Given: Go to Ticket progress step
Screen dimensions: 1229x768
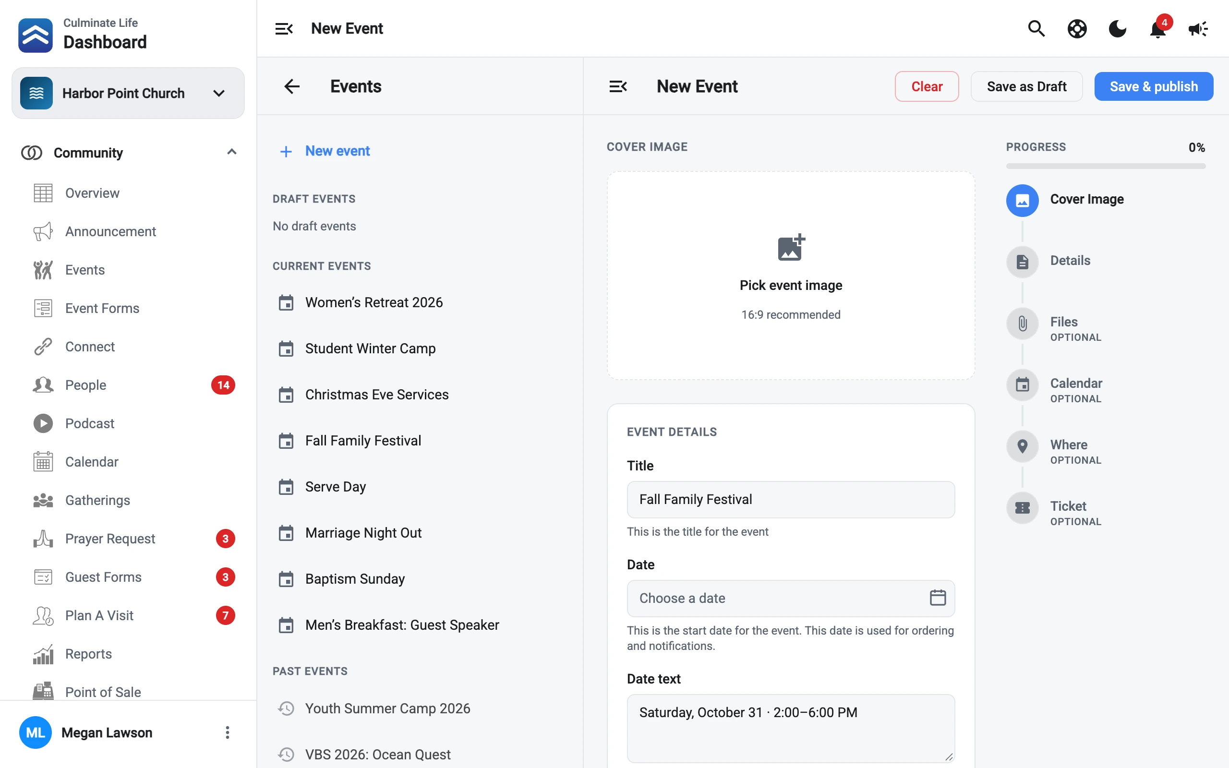Looking at the screenshot, I should tap(1054, 507).
